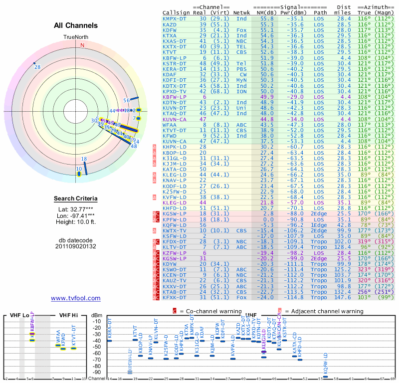The width and height of the screenshot is (399, 383).
Task: Click co-channel warning icon beside KFXK-DT
Action: pyautogui.click(x=157, y=296)
